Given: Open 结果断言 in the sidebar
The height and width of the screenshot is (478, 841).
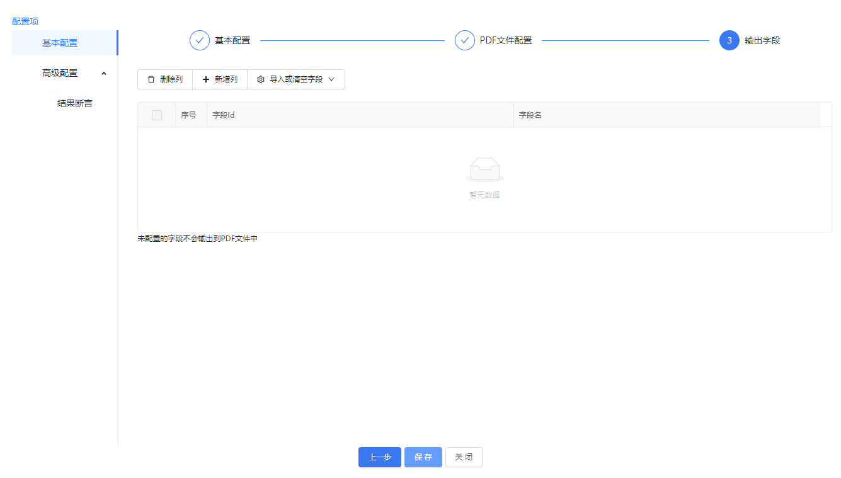Looking at the screenshot, I should point(74,103).
